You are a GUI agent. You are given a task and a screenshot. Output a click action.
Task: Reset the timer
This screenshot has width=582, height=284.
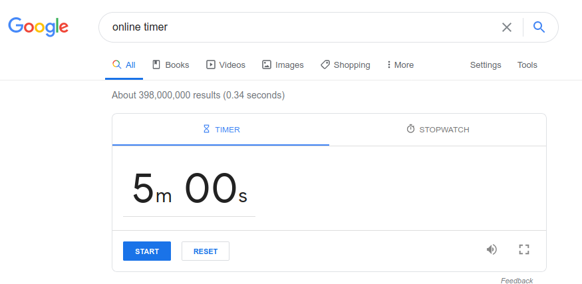tap(206, 251)
